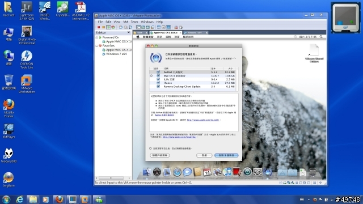Click the Firefox taskbar button

point(60,199)
